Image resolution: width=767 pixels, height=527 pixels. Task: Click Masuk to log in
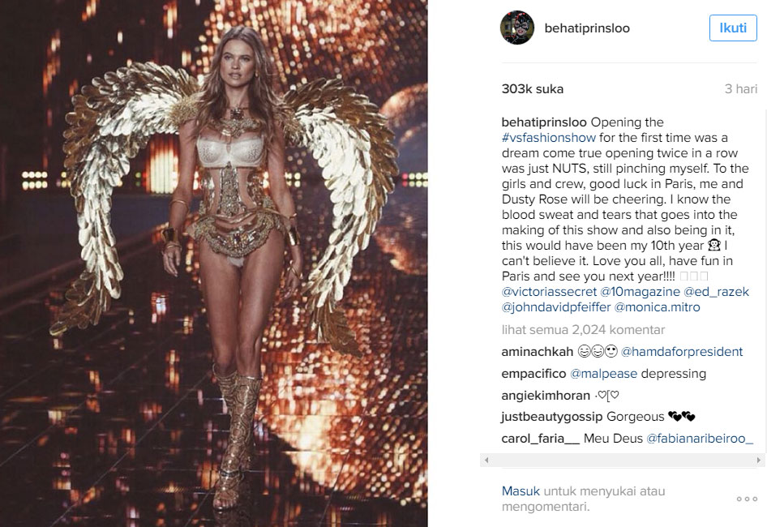point(521,491)
